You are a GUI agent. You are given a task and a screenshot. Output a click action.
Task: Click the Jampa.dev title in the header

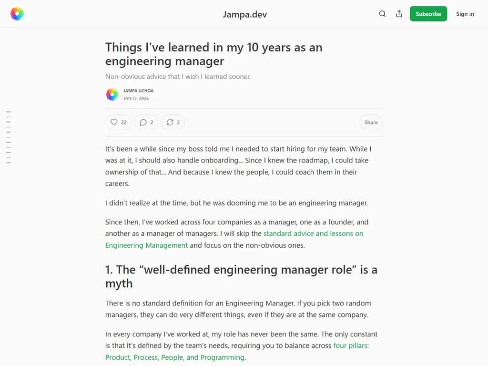(x=244, y=14)
